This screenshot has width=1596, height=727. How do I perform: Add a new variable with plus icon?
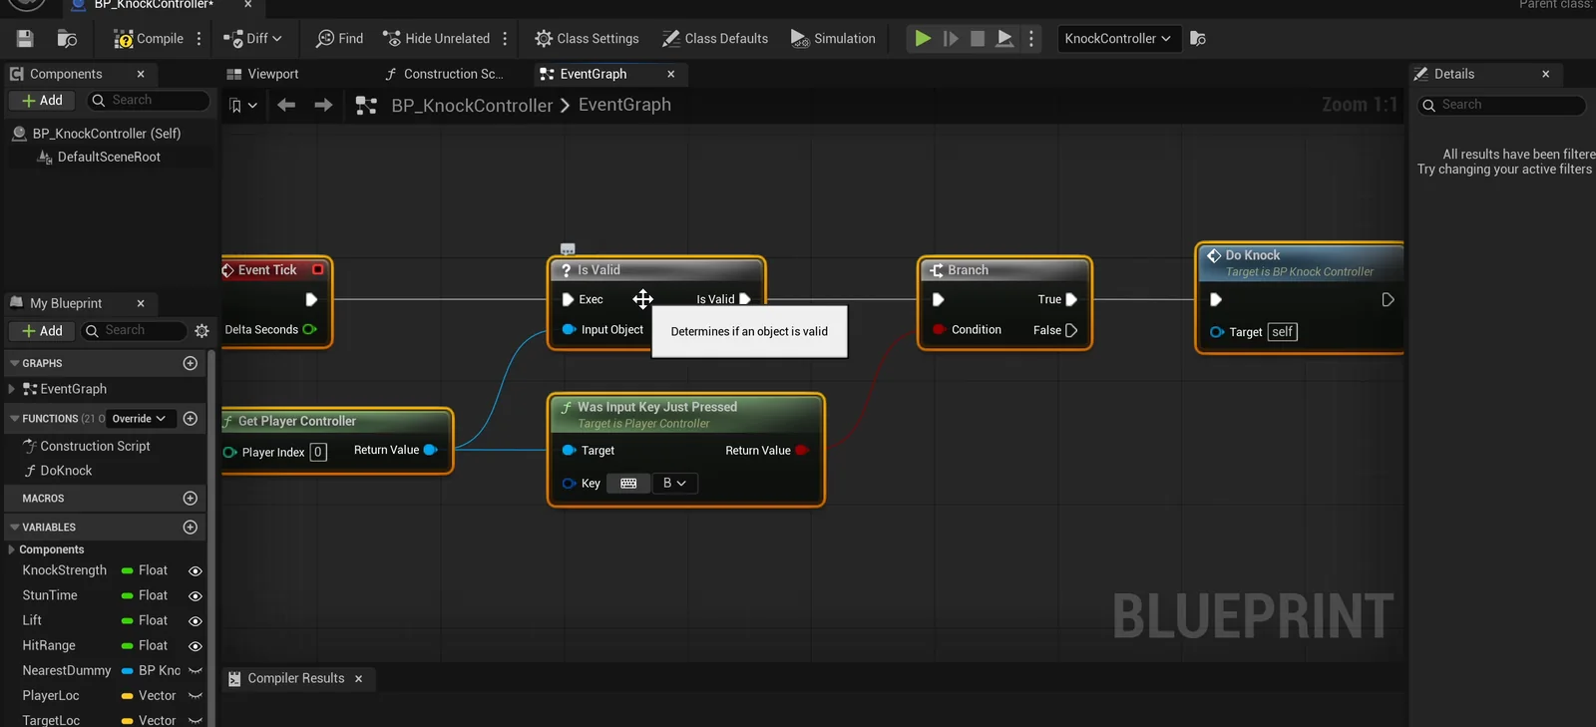click(x=191, y=528)
